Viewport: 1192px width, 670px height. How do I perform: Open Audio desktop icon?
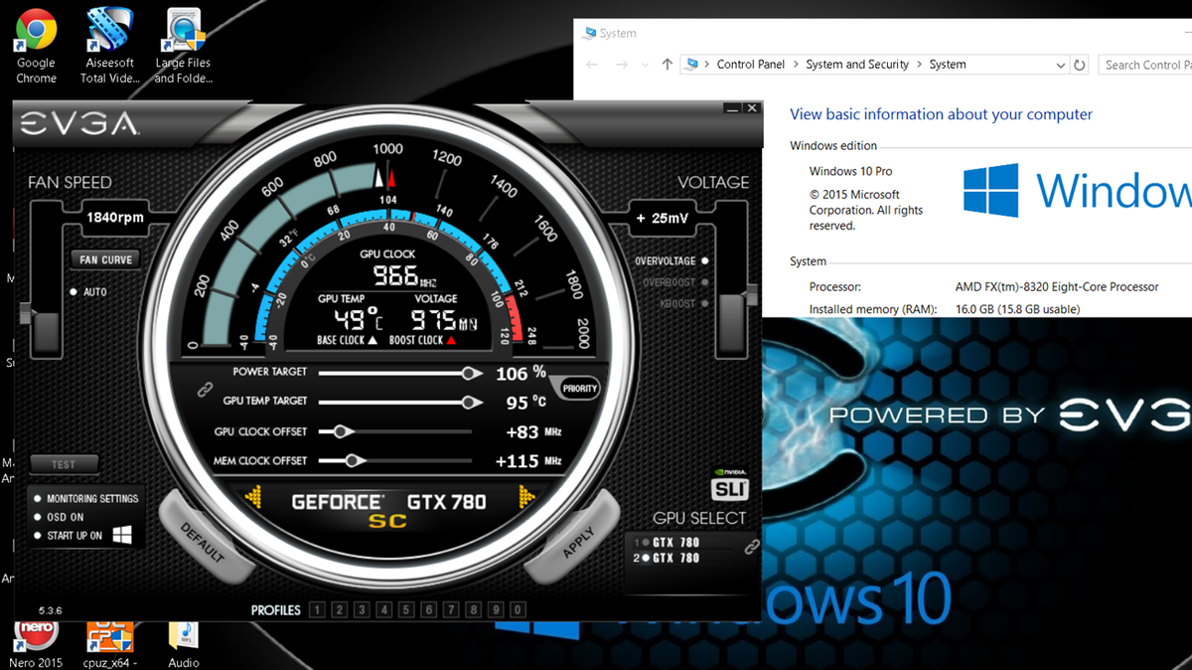click(x=183, y=644)
